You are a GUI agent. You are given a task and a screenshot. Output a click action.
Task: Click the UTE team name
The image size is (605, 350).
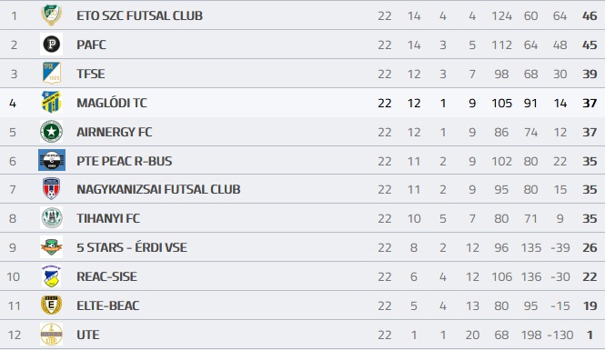88,335
